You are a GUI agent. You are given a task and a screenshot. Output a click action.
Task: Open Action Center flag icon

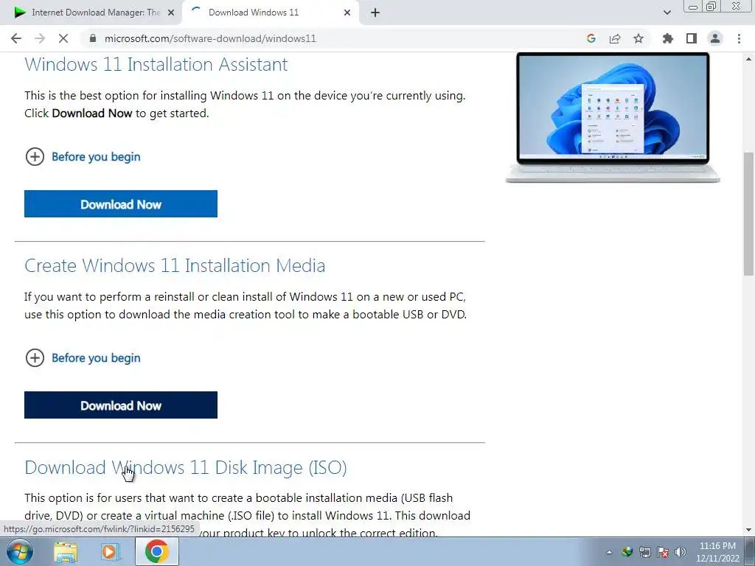663,552
